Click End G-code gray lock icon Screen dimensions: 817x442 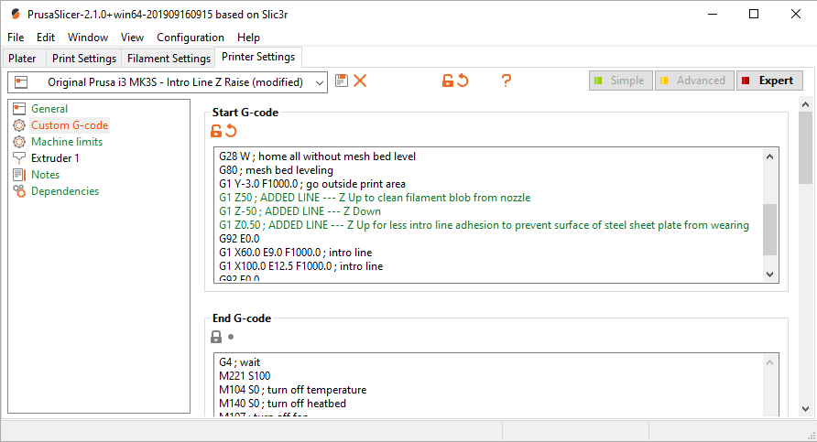click(216, 337)
